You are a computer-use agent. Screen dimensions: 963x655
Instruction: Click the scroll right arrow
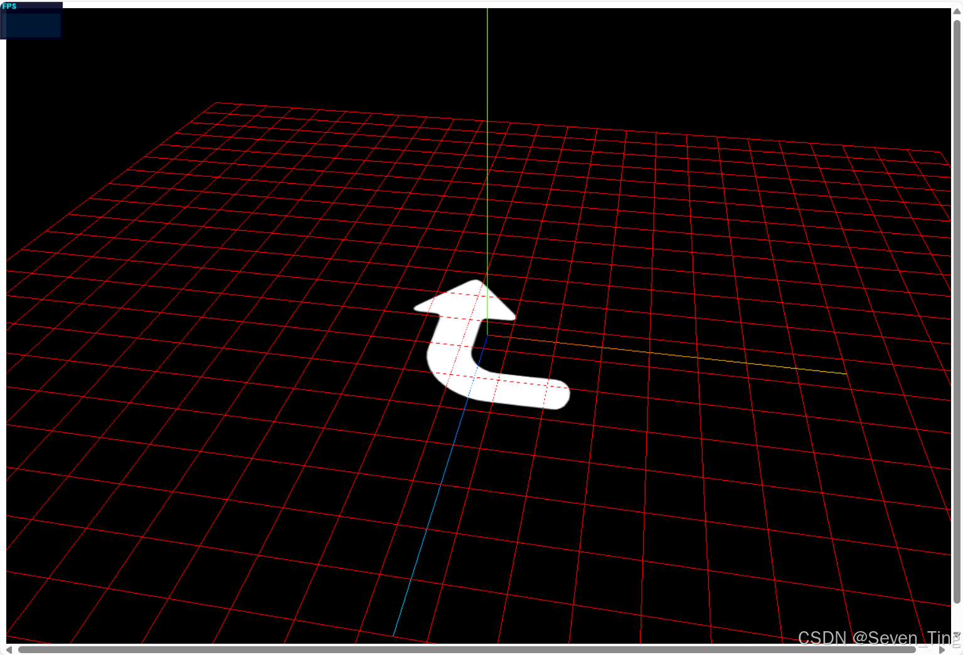942,650
